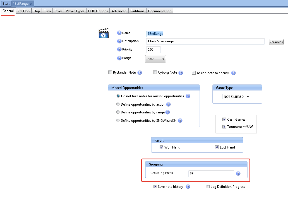Open help for the Description field
This screenshot has height=197, width=288.
[119, 41]
